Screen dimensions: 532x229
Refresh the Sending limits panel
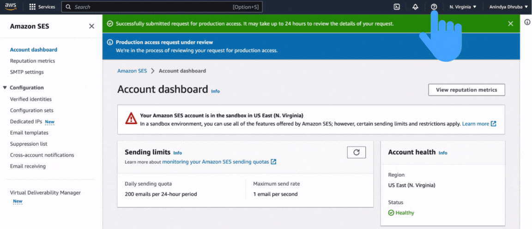(x=356, y=152)
